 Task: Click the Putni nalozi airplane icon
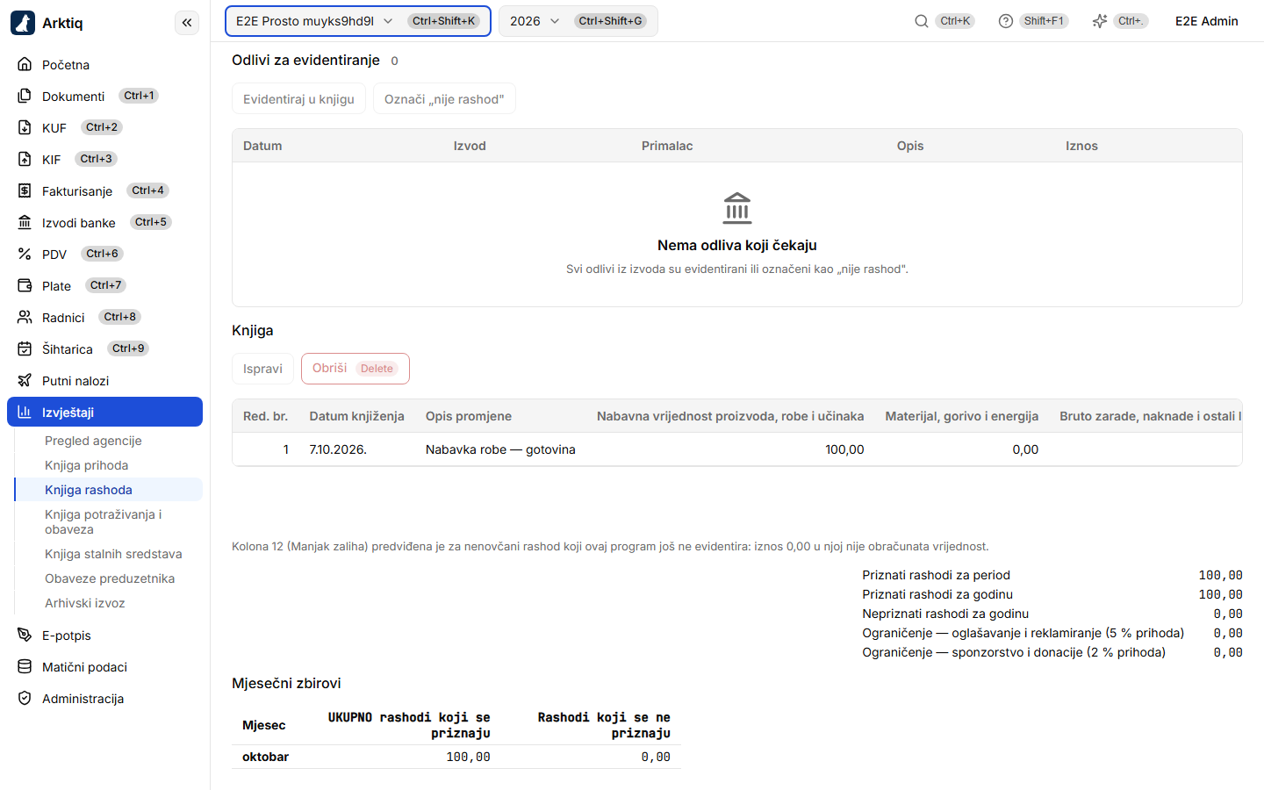25,381
